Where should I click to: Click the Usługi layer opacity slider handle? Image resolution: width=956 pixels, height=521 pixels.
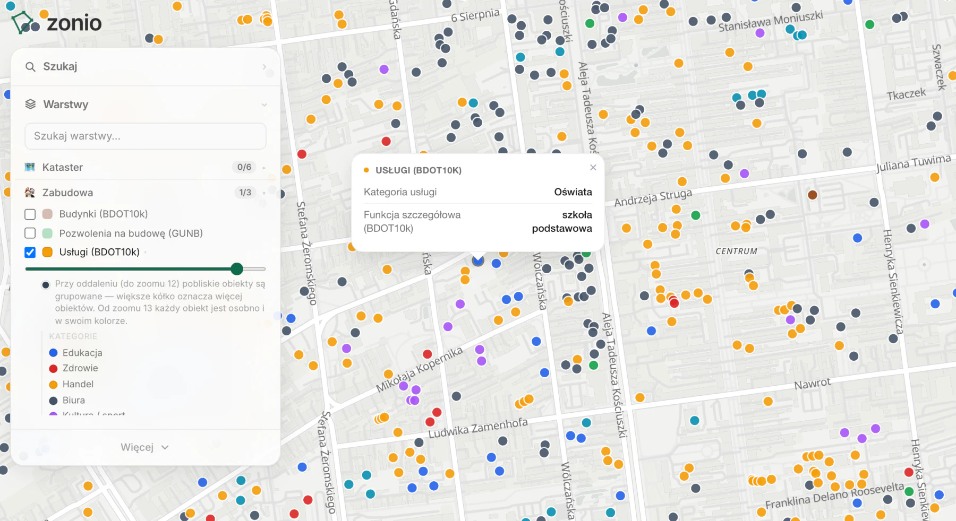pyautogui.click(x=237, y=269)
